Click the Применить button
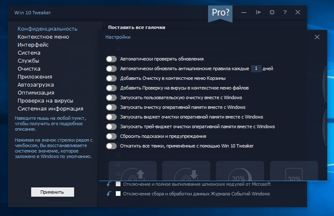 pos(53,192)
